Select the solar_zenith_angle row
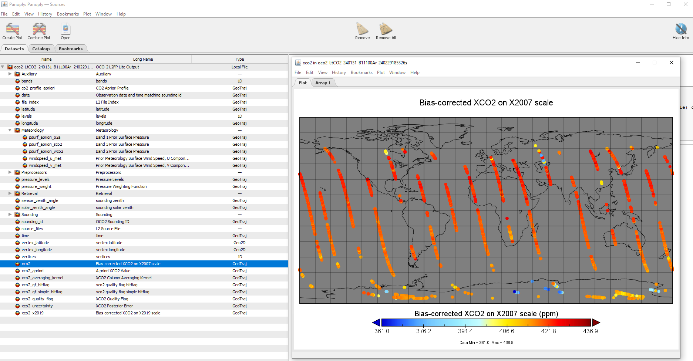Viewport: 693px width, 361px height. [144, 208]
